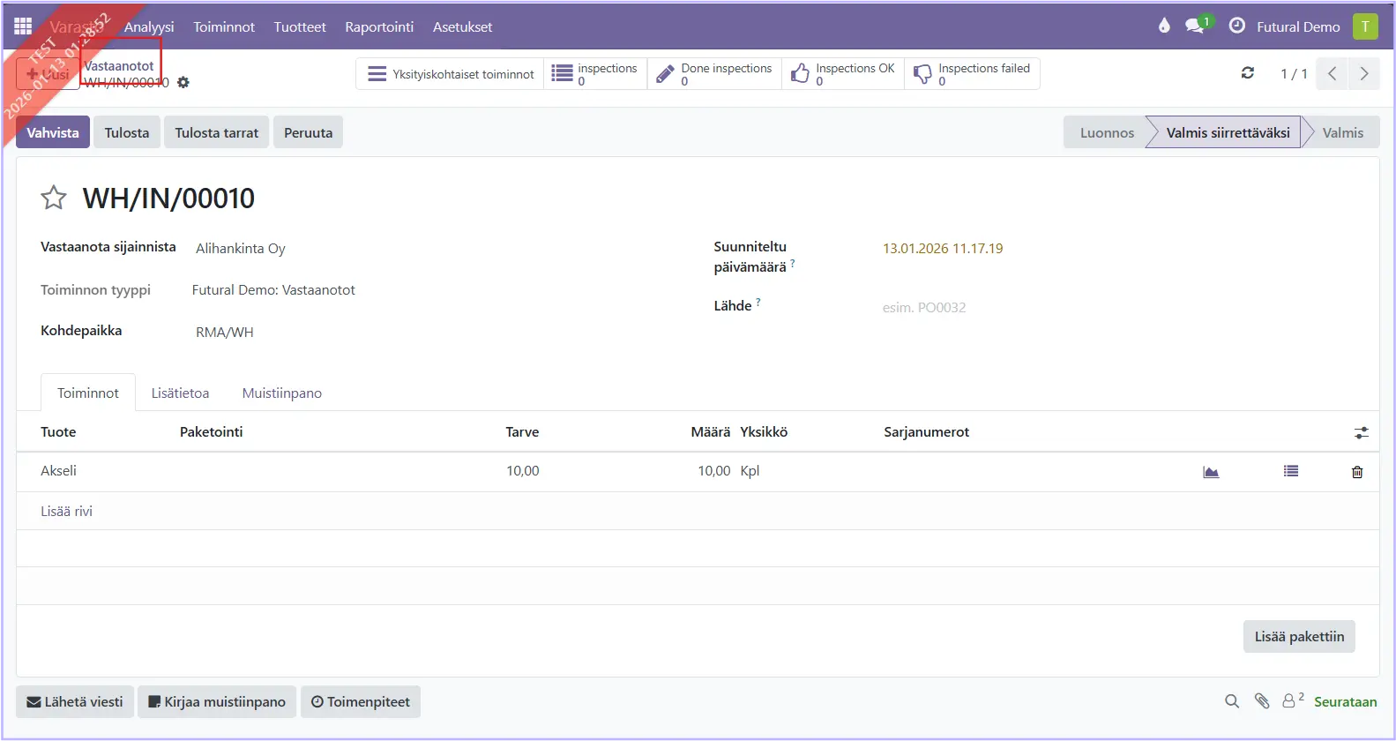Click the water drop icon in top bar
The height and width of the screenshot is (741, 1396).
(1164, 26)
